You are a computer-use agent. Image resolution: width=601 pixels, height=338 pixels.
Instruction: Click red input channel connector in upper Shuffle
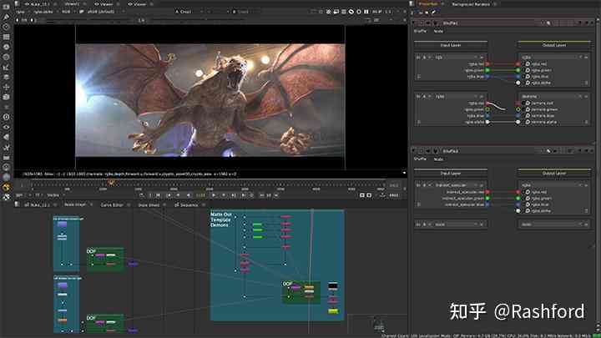click(x=487, y=64)
